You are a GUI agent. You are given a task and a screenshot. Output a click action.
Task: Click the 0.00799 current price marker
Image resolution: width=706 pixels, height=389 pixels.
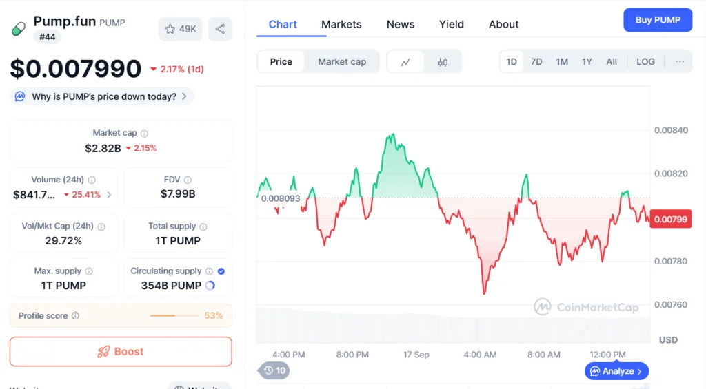pos(671,220)
